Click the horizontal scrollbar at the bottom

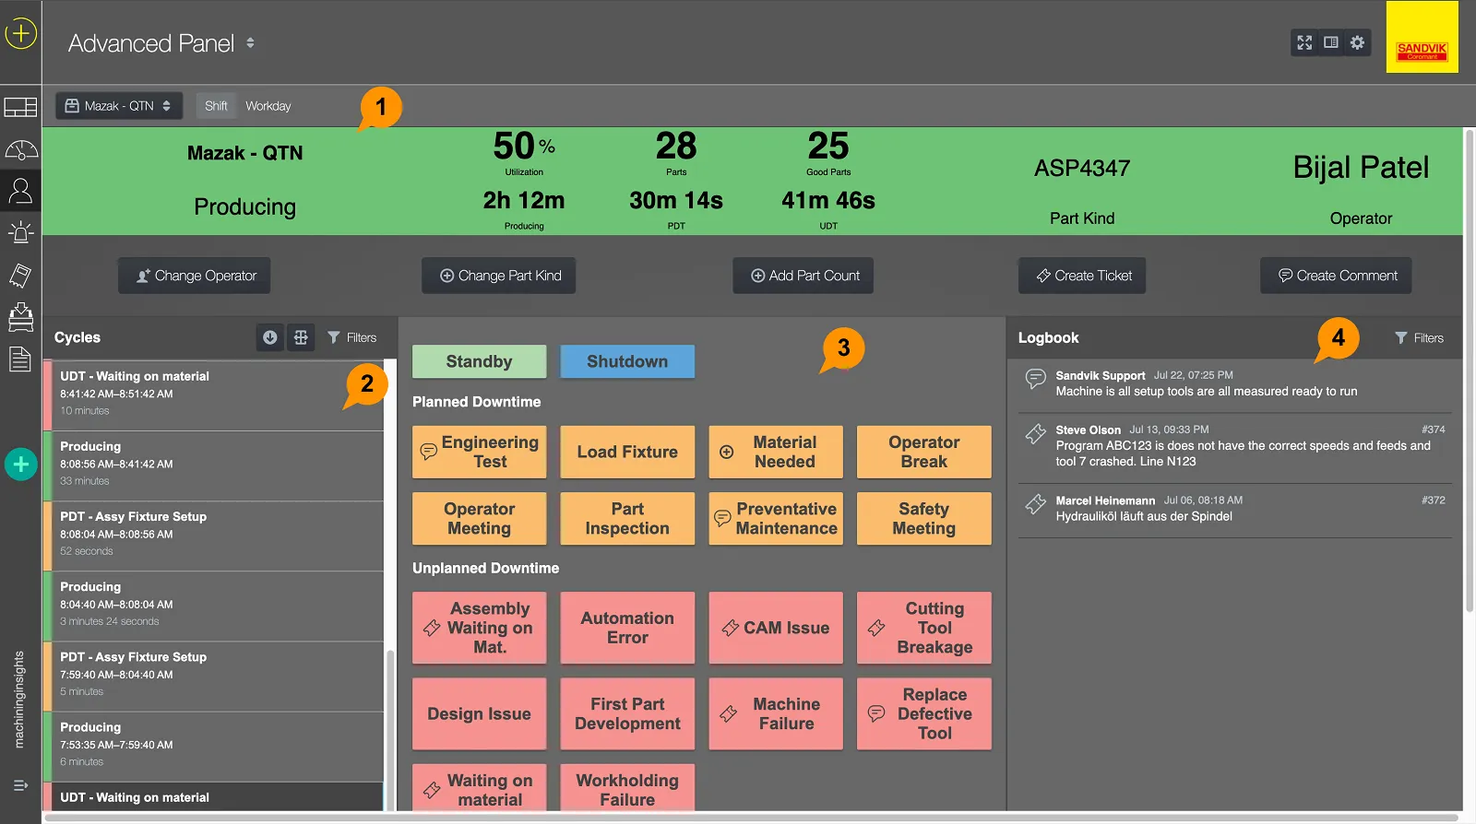(751, 818)
